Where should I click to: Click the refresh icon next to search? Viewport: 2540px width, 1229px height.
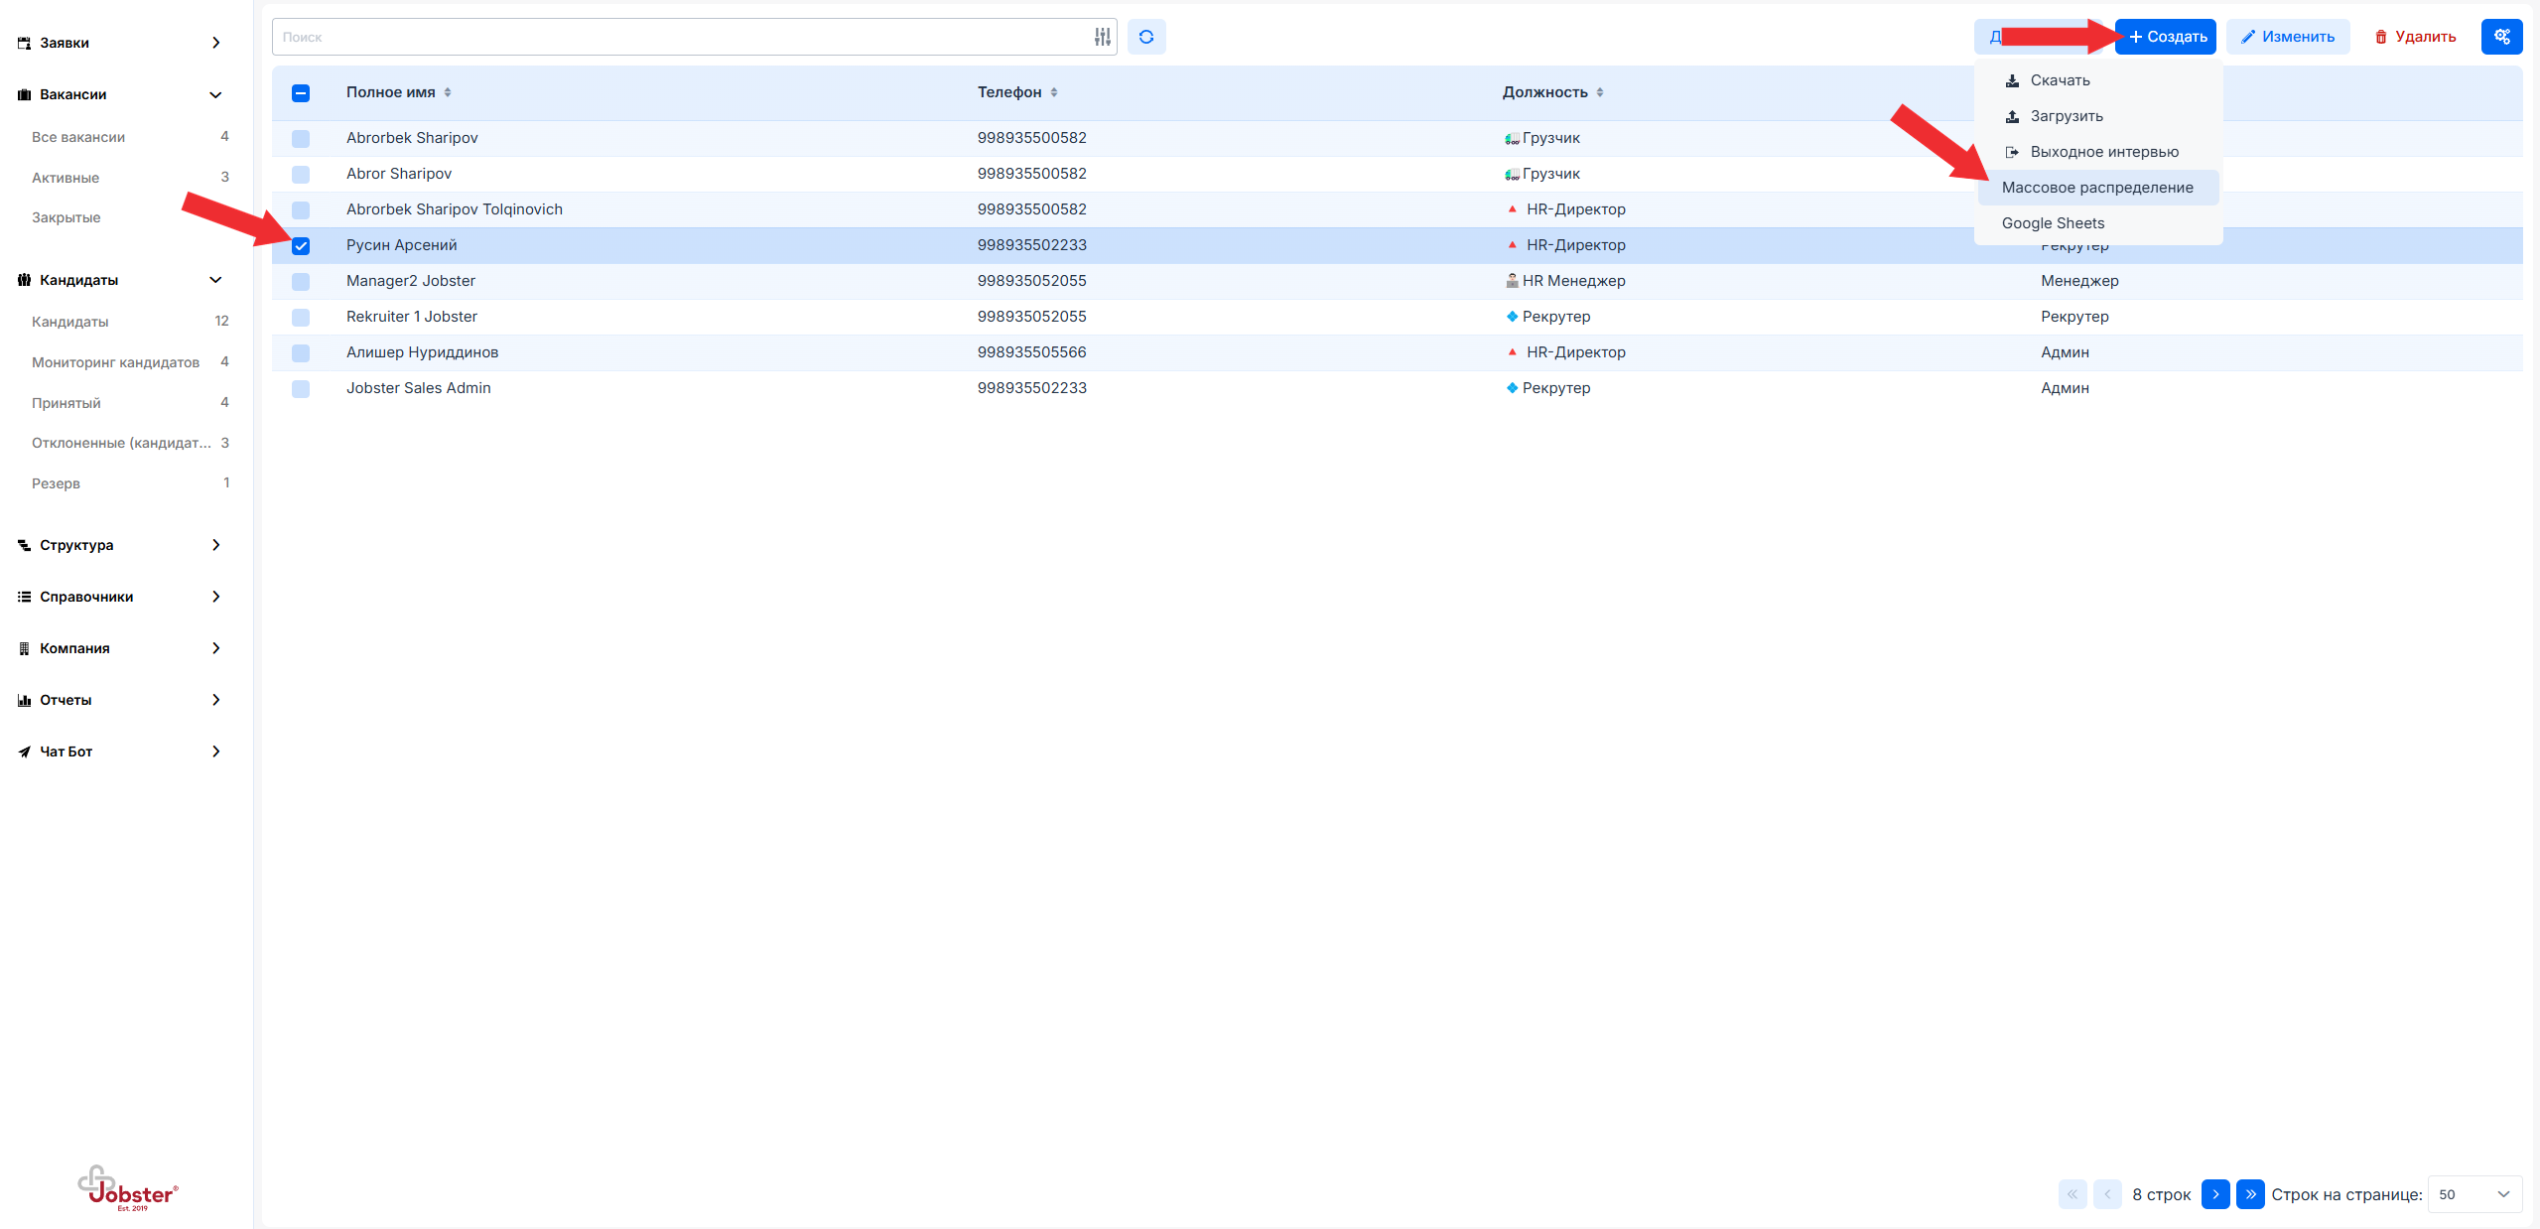(1146, 37)
